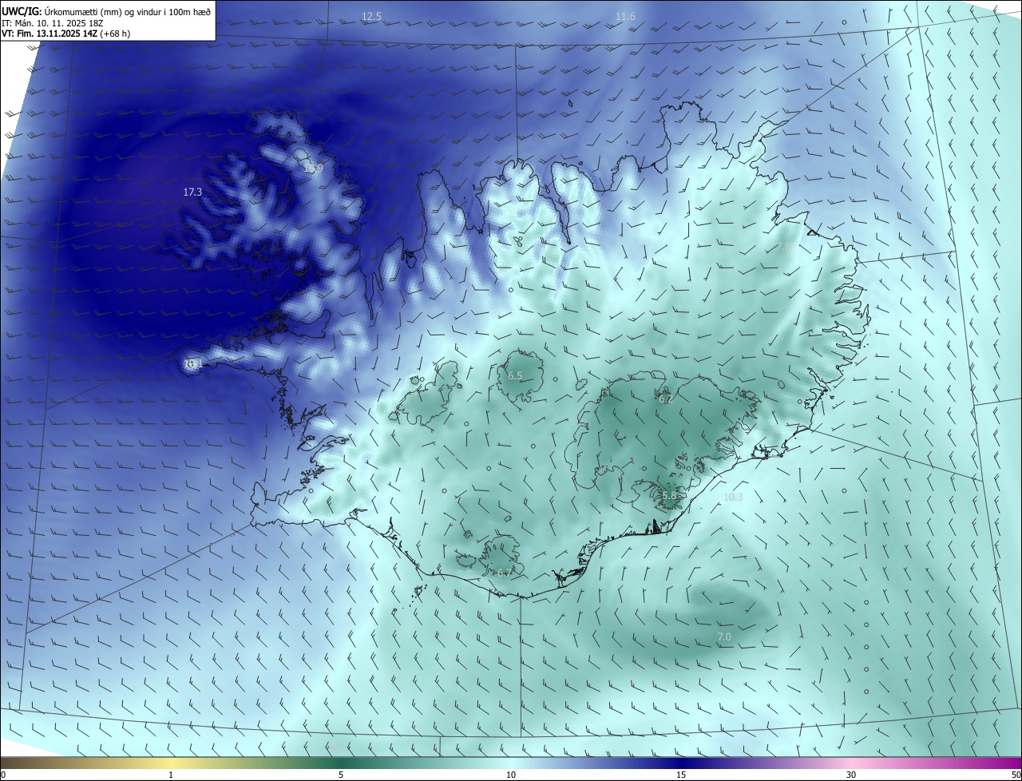
Task: Click the 6.7 value on the map
Action: (505, 573)
